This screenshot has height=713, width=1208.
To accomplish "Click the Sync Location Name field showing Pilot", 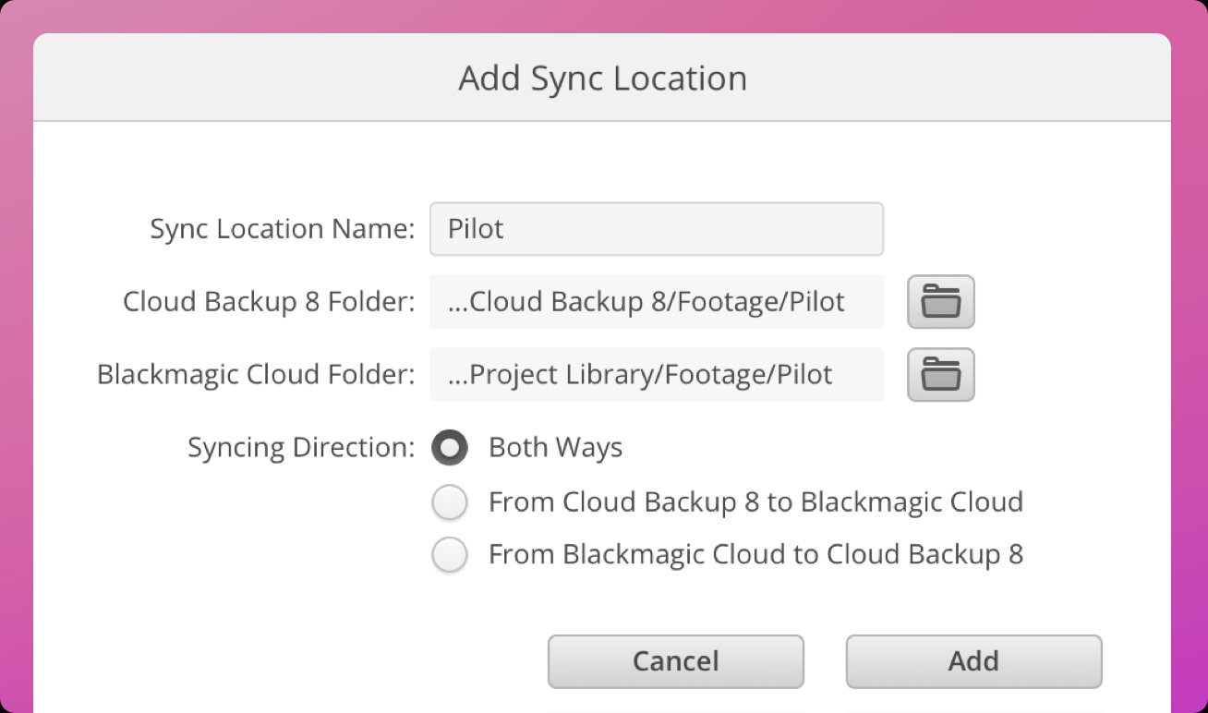I will click(x=656, y=228).
